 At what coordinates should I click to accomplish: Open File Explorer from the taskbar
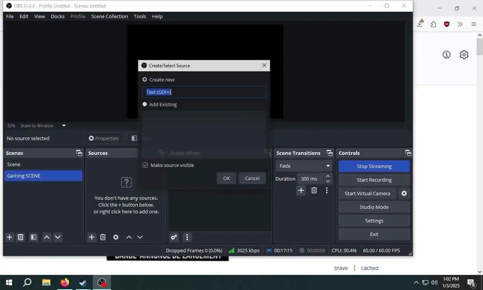click(46, 282)
